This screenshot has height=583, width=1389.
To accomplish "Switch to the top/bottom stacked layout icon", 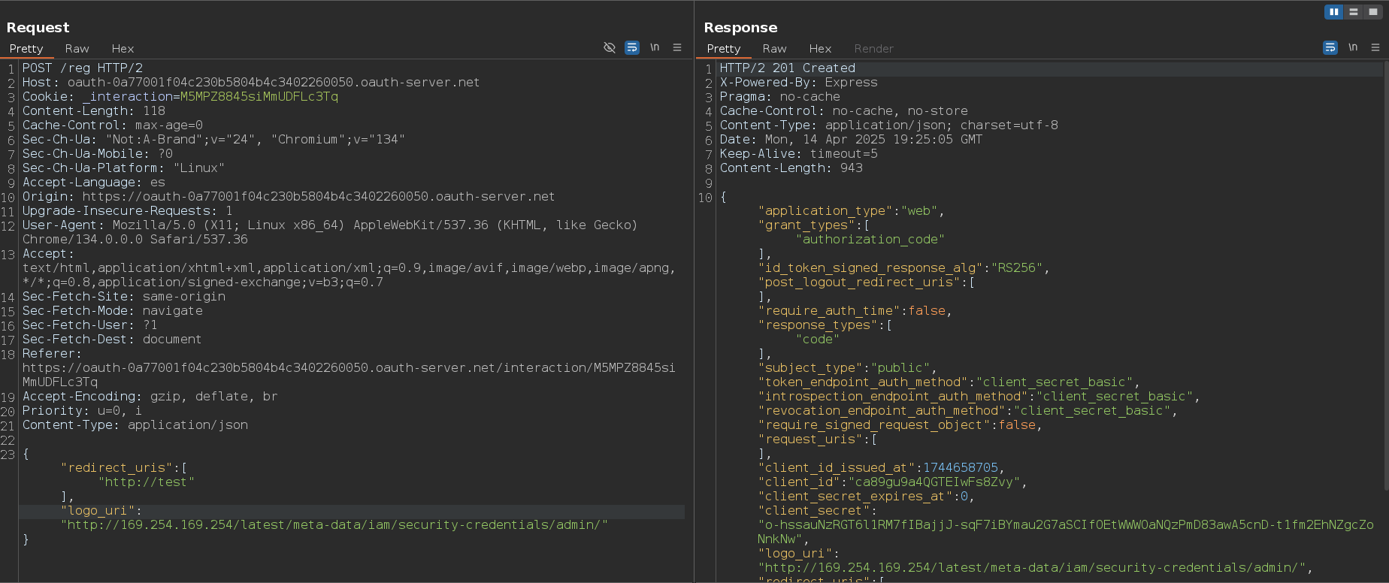I will point(1354,12).
